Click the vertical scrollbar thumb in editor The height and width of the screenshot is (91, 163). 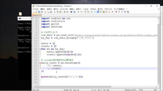point(158,54)
